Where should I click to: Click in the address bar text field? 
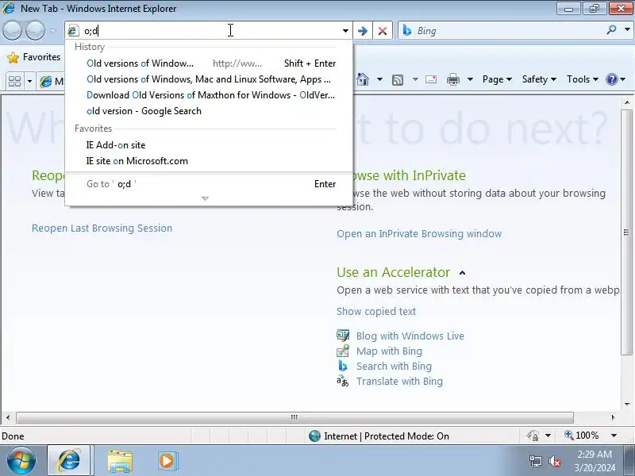coord(210,31)
